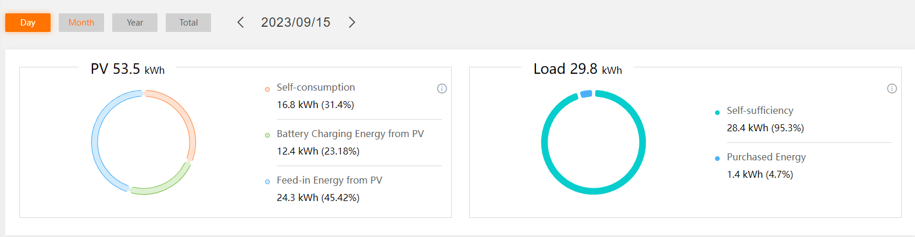915x237 pixels.
Task: Click the green Battery Charging legend dot
Action: click(267, 135)
